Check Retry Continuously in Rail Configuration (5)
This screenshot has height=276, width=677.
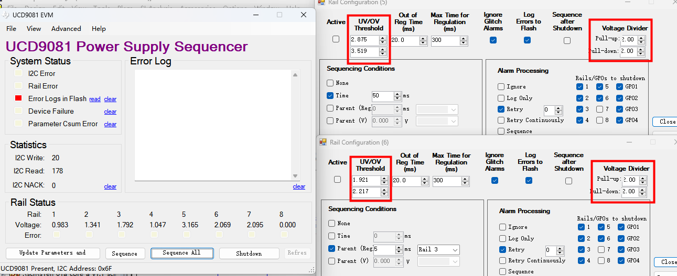[x=501, y=120]
